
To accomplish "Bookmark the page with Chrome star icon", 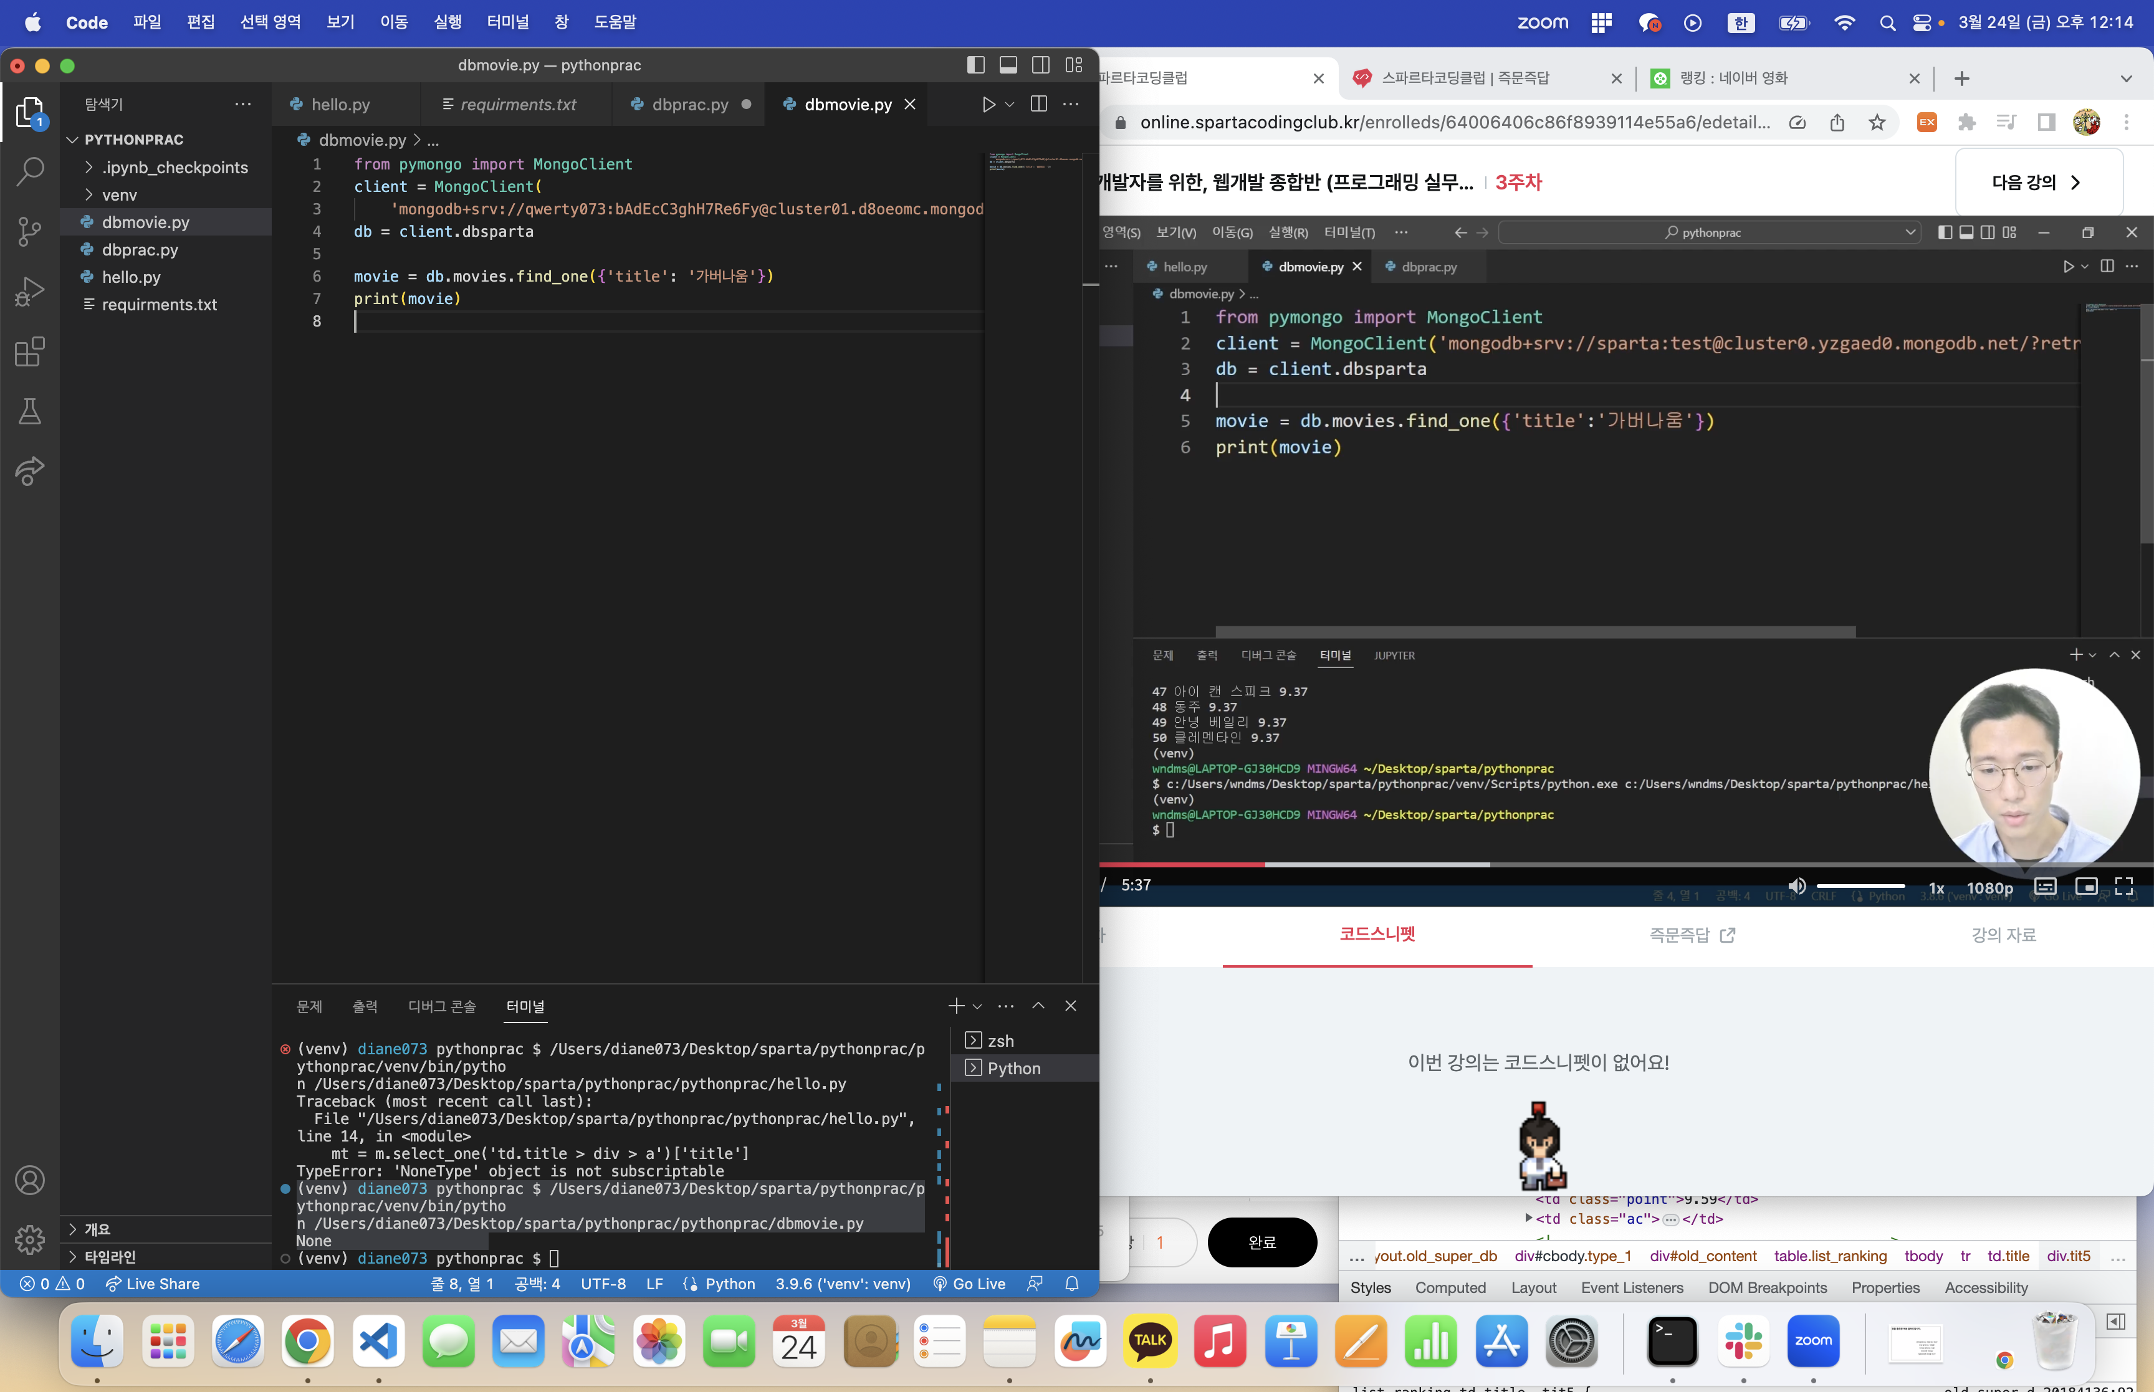I will [1877, 122].
